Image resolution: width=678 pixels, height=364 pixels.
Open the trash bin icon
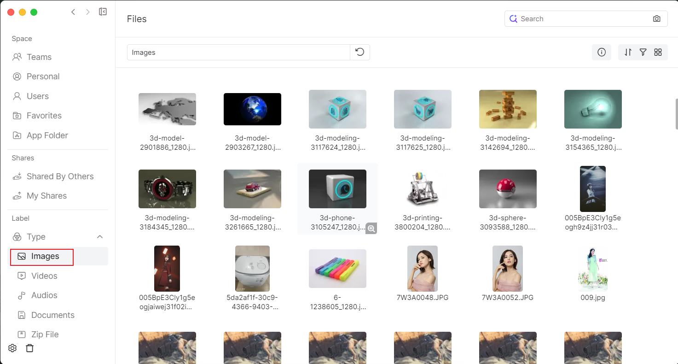coord(30,348)
